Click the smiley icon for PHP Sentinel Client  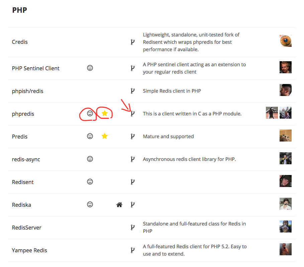pos(90,68)
